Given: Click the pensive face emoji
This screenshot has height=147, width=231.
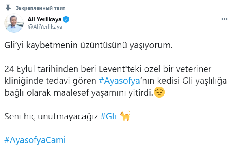Looking at the screenshot, I should [x=159, y=92].
